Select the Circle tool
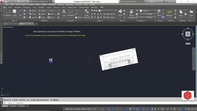The width and height of the screenshot is (197, 111). tap(14, 13)
